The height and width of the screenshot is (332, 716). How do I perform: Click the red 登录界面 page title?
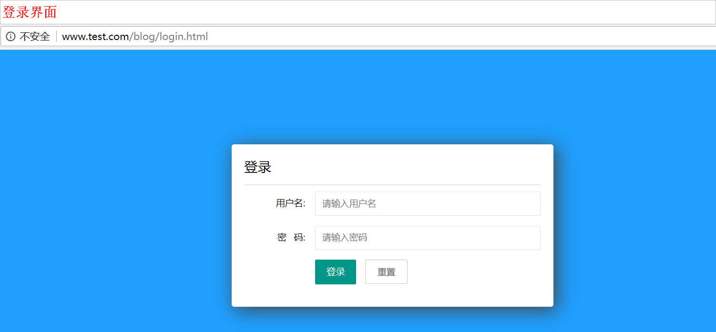(x=30, y=12)
